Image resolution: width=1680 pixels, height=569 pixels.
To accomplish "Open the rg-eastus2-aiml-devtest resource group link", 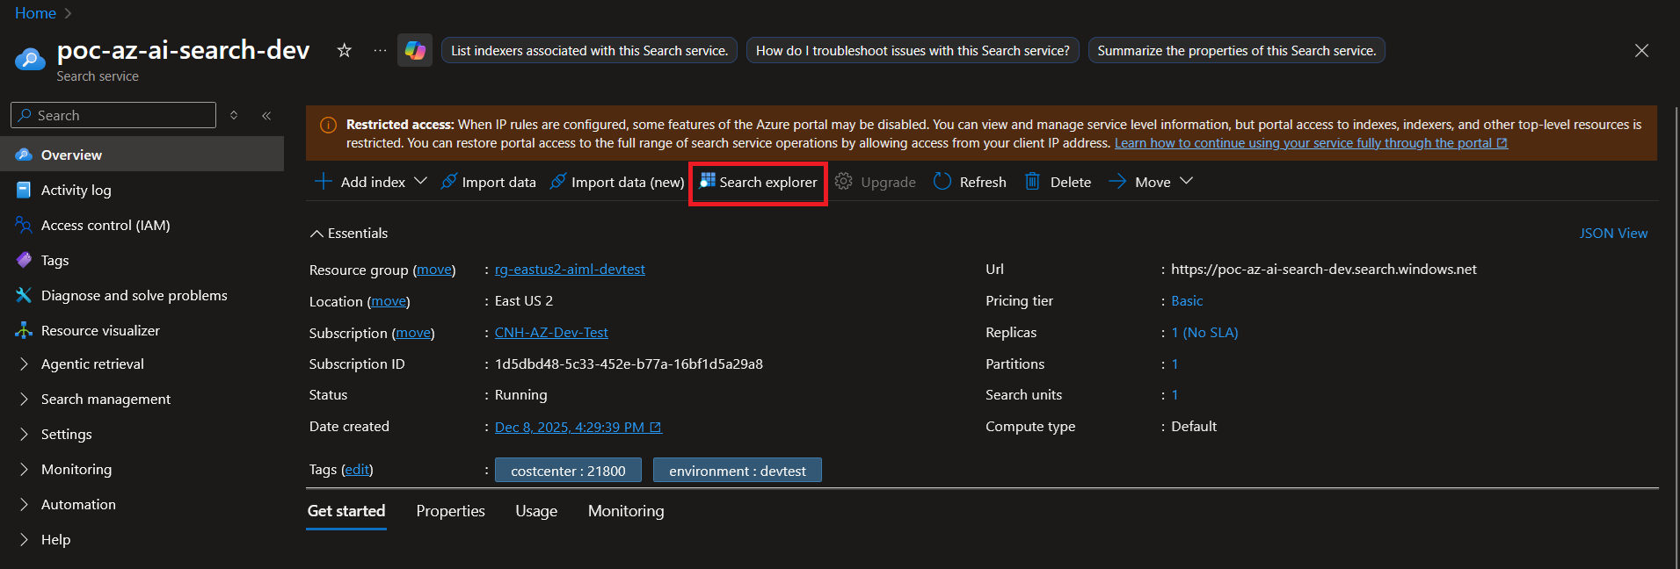I will (570, 269).
